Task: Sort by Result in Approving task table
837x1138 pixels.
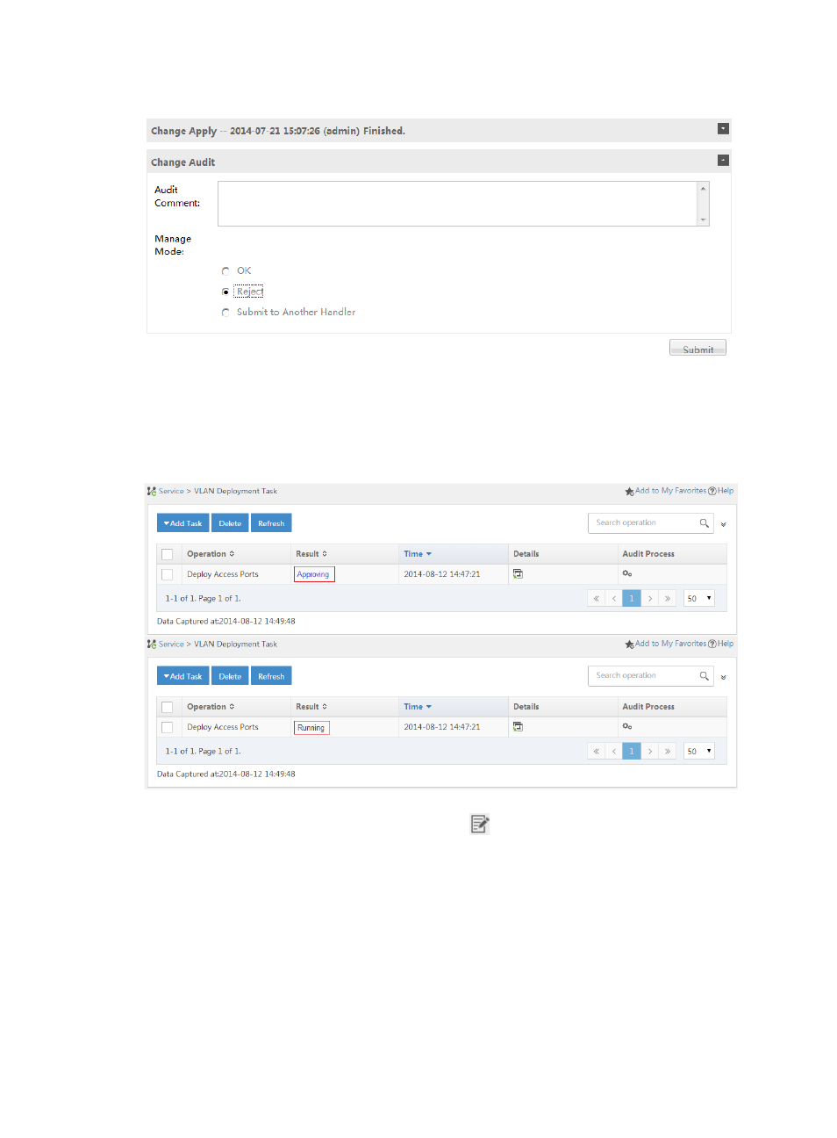Action: [311, 554]
